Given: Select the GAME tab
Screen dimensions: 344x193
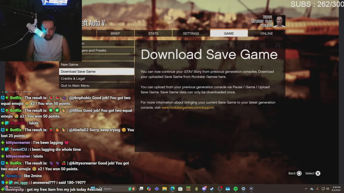Looking at the screenshot, I should [229, 34].
